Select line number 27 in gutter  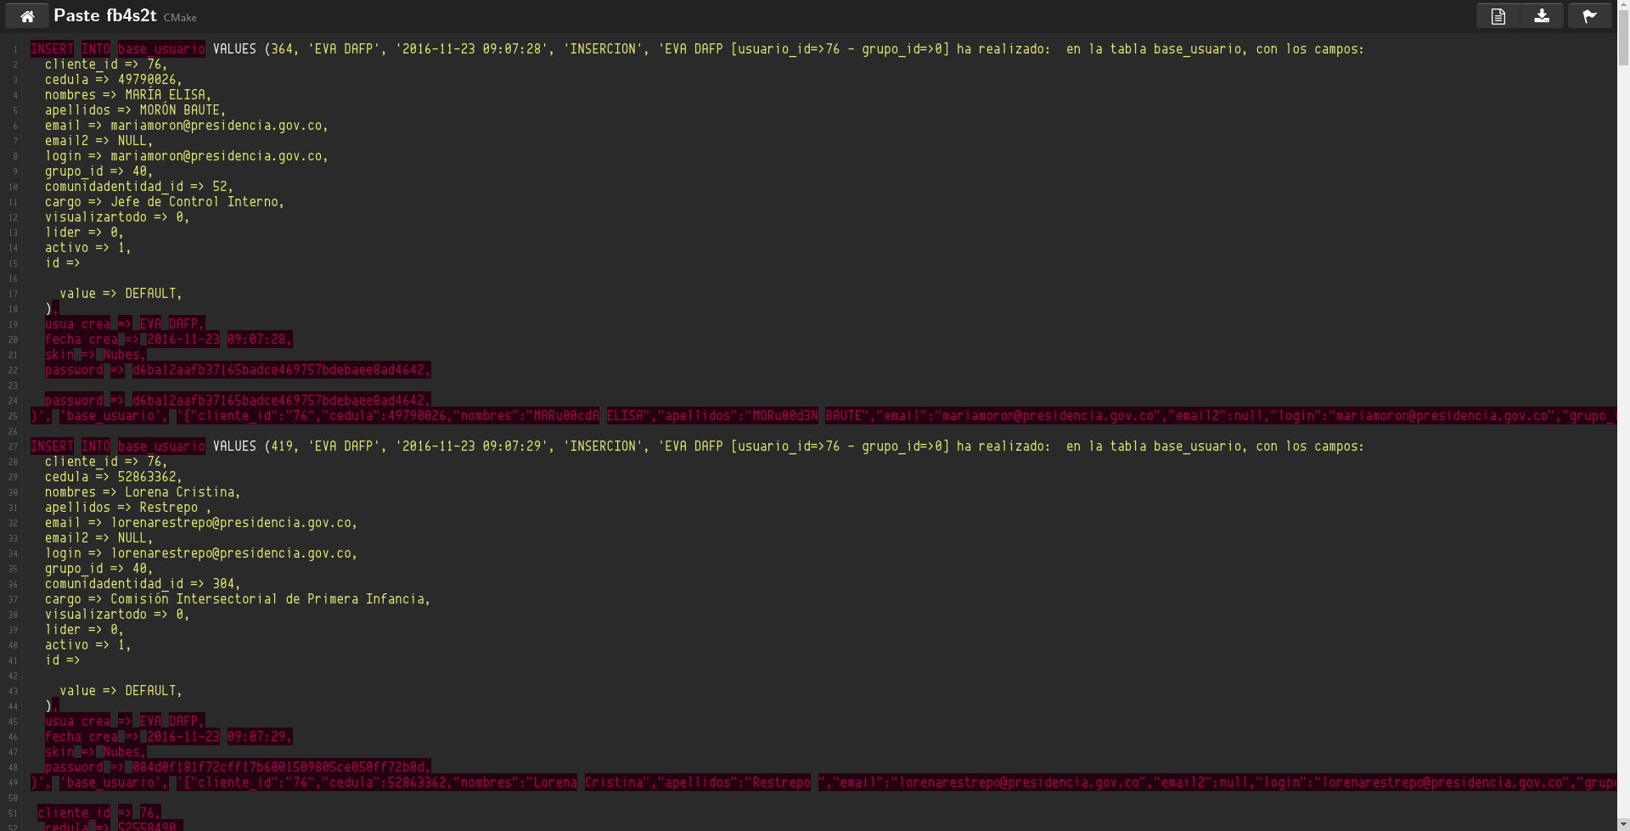pos(13,446)
